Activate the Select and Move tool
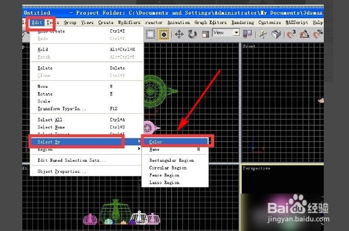 tap(179, 35)
